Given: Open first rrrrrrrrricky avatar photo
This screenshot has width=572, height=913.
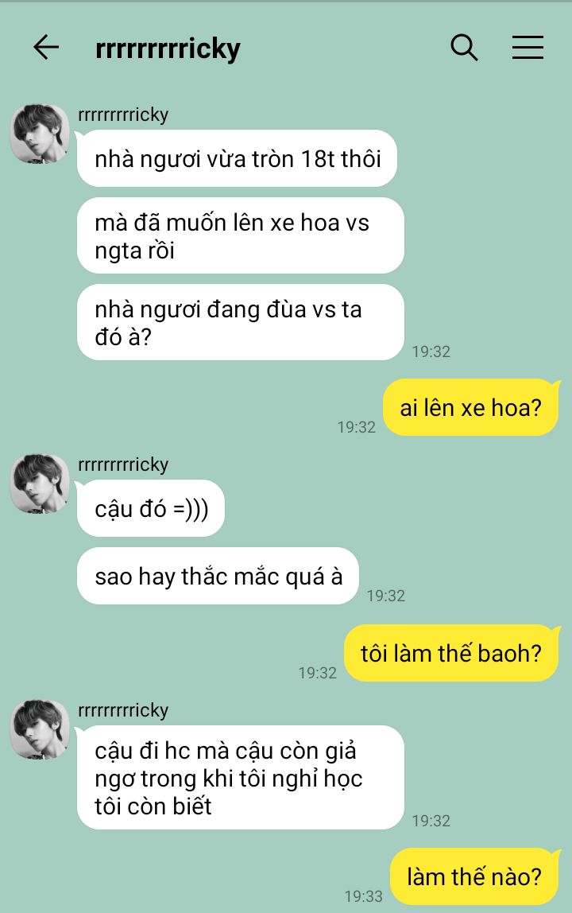Looking at the screenshot, I should [40, 134].
